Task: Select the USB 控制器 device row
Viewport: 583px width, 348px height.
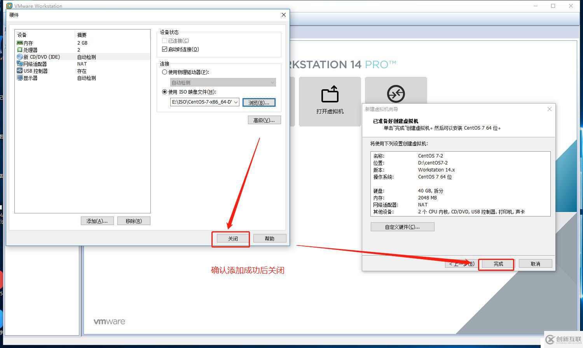Action: click(82, 71)
